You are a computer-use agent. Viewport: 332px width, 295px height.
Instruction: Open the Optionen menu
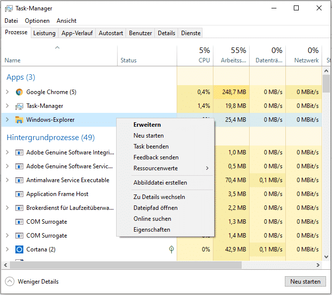pos(37,21)
